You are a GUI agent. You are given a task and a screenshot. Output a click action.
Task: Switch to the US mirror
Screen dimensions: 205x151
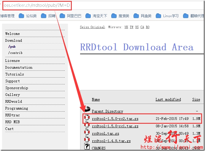[137, 27]
